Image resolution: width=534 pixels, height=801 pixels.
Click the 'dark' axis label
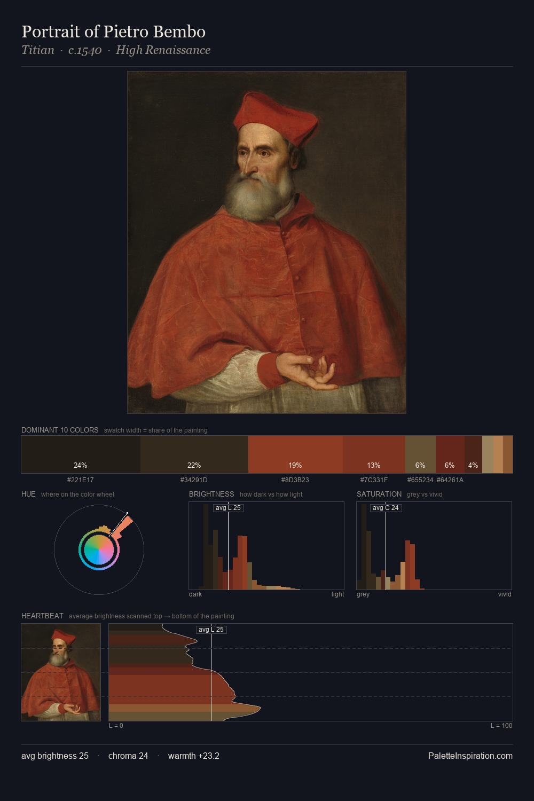pos(195,594)
